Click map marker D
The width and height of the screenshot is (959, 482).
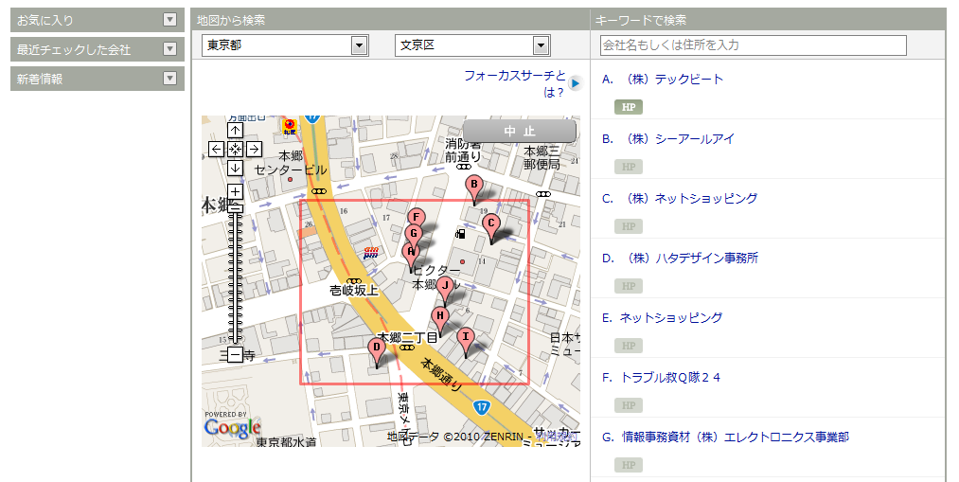(377, 352)
